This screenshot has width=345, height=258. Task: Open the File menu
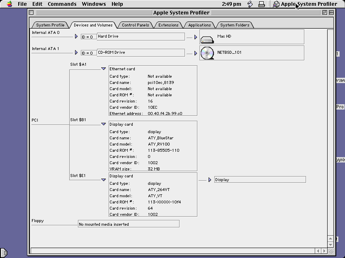pyautogui.click(x=22, y=4)
